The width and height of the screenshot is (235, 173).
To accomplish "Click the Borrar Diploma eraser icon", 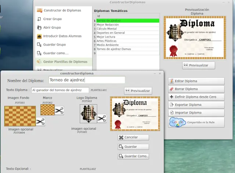I will pos(171,89).
